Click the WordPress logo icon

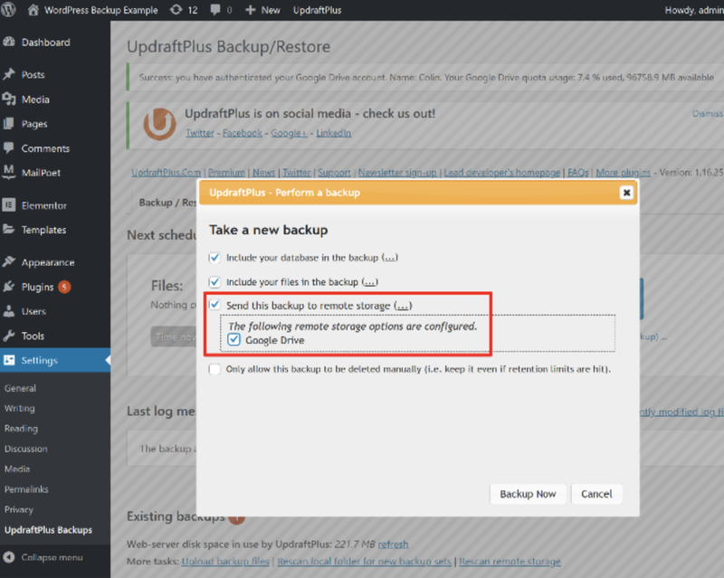8,10
